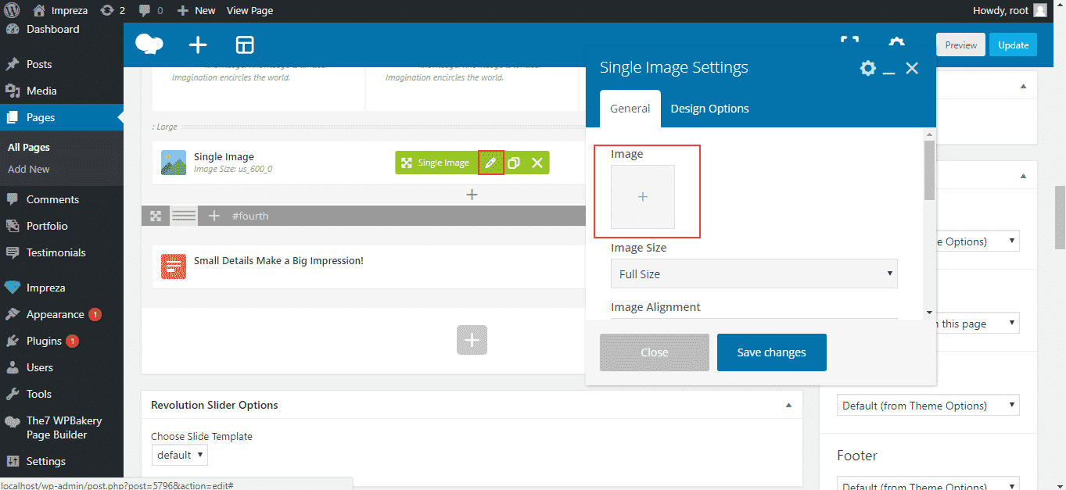Click the WordPress logo in admin bar

[12, 10]
